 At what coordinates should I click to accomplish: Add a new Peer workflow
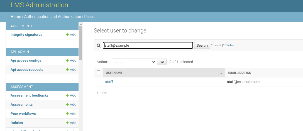[x=71, y=114]
